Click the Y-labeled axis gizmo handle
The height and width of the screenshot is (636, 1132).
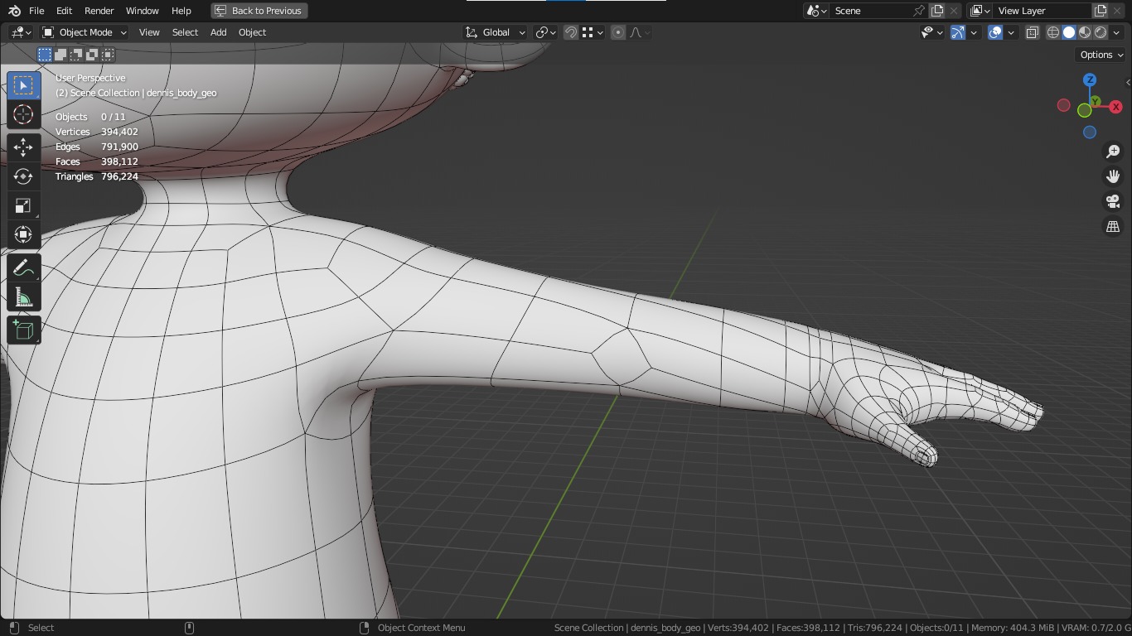pos(1096,102)
